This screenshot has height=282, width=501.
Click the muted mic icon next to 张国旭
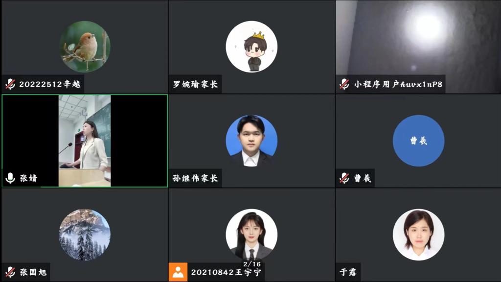coord(10,272)
